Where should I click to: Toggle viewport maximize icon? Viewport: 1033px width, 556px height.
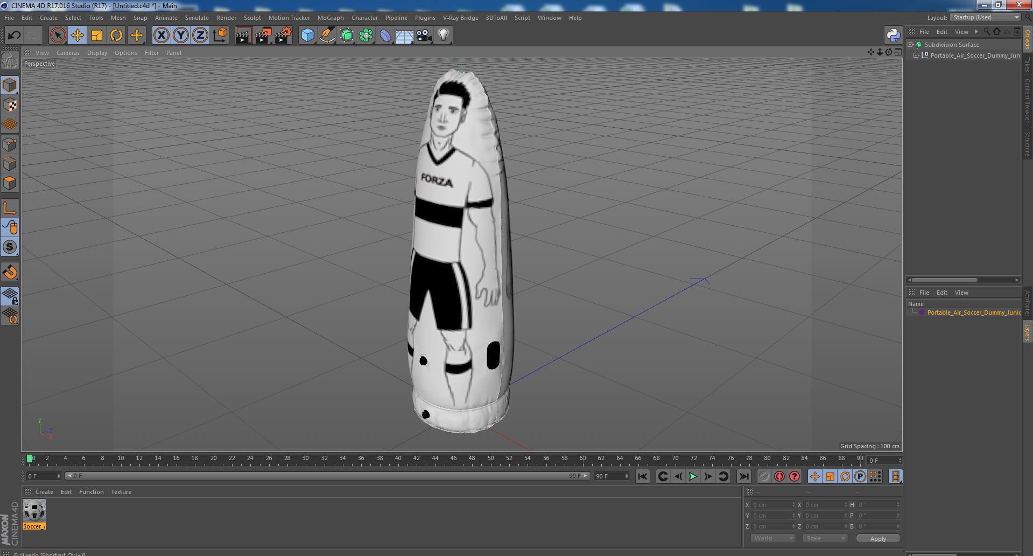coord(897,52)
